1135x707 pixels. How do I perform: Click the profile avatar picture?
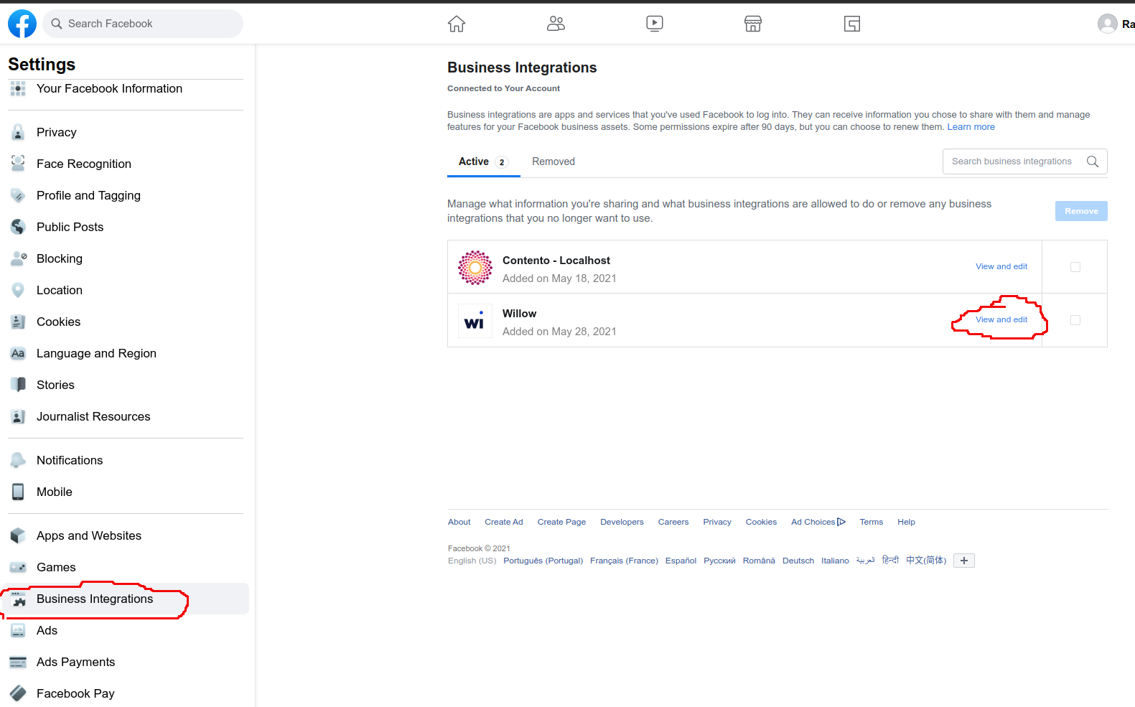[1108, 24]
